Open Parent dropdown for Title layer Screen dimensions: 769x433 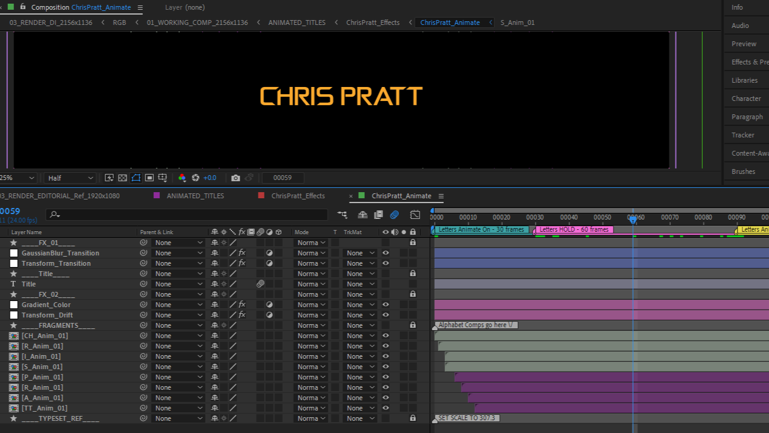pos(178,284)
